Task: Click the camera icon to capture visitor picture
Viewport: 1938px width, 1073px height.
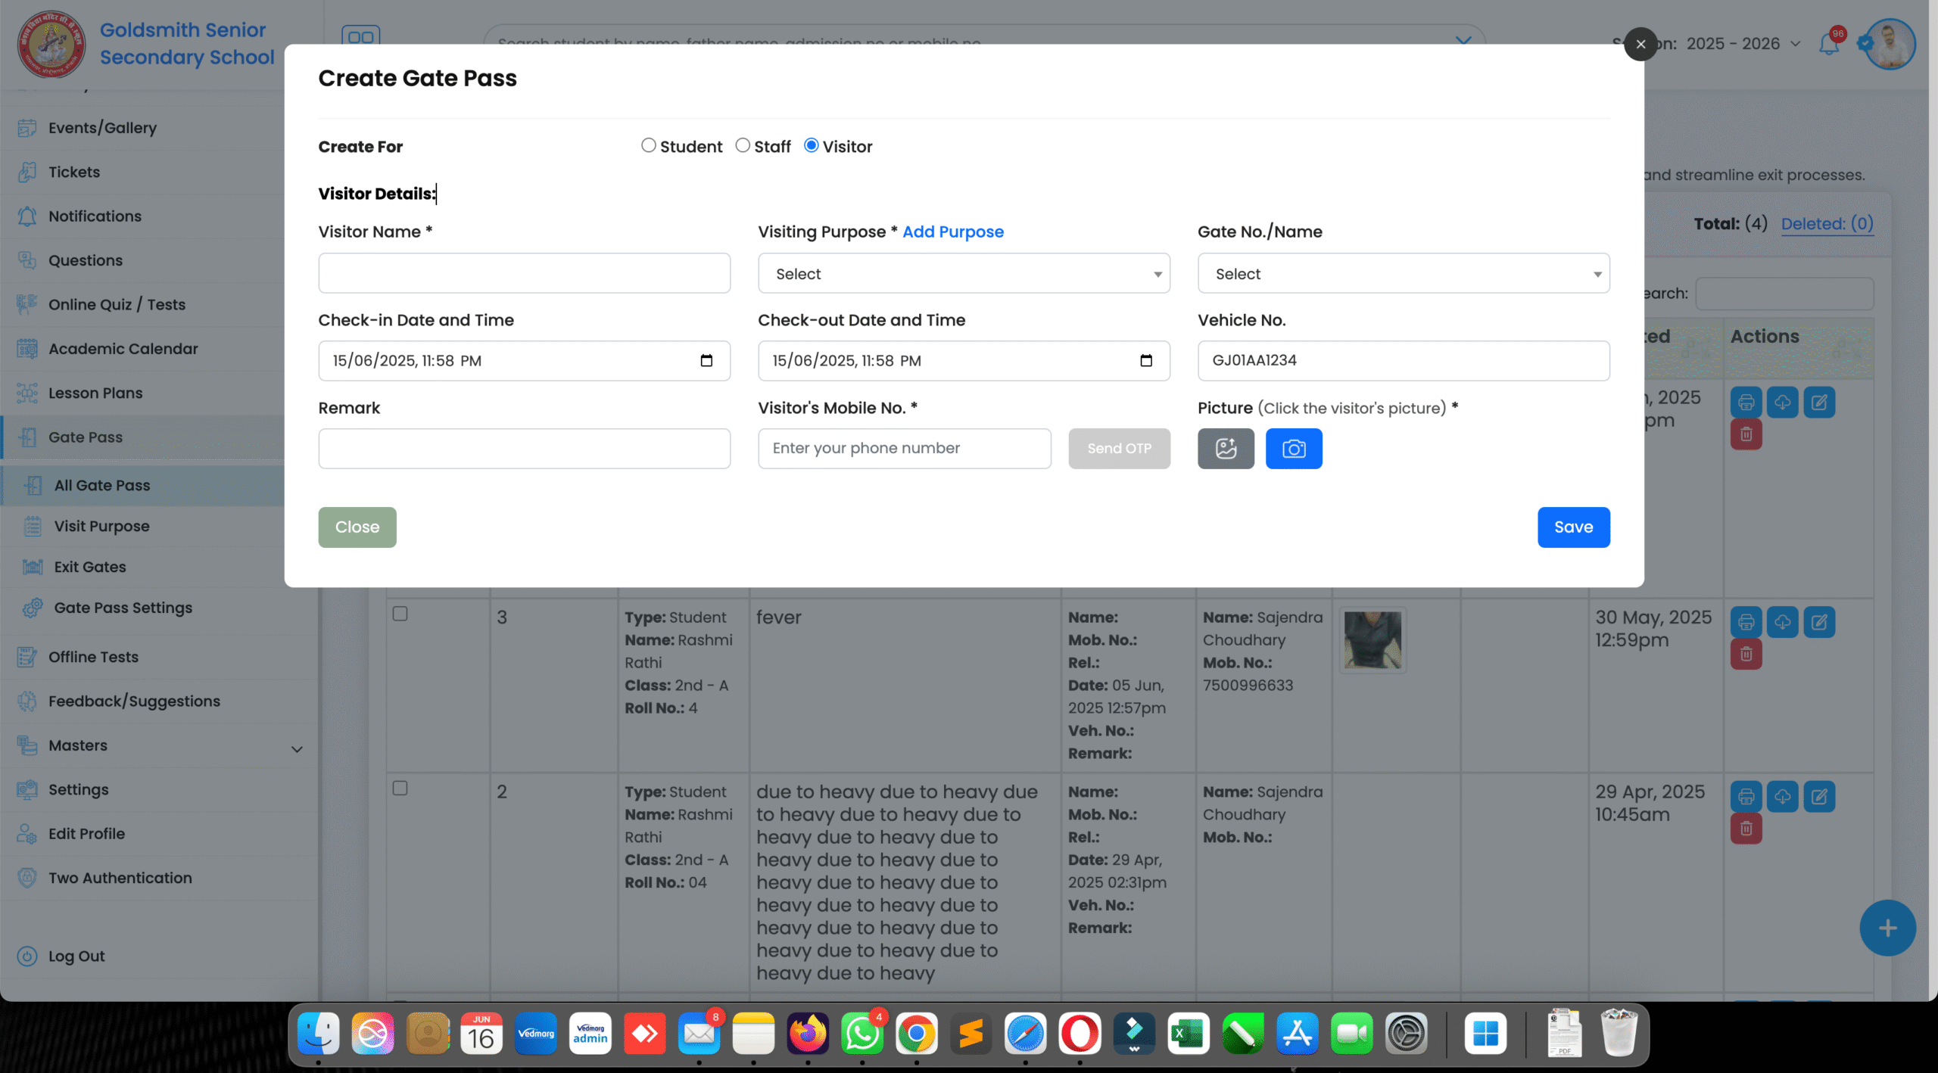Action: pos(1294,448)
